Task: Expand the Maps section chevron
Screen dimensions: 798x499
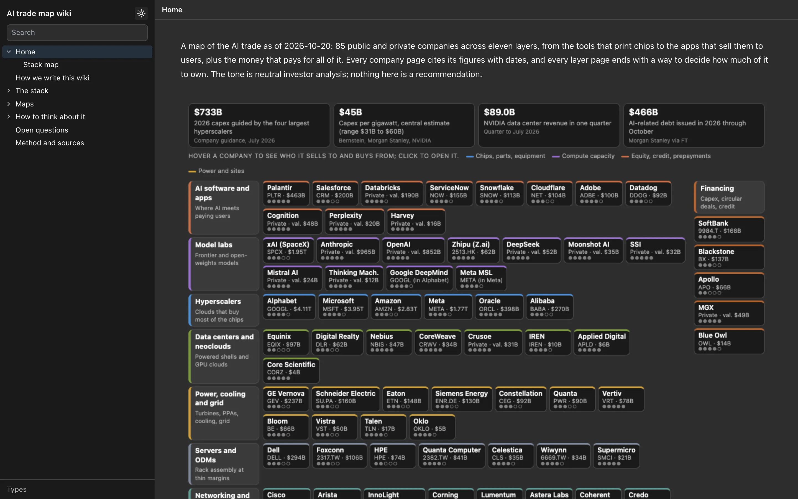Action: [9, 104]
